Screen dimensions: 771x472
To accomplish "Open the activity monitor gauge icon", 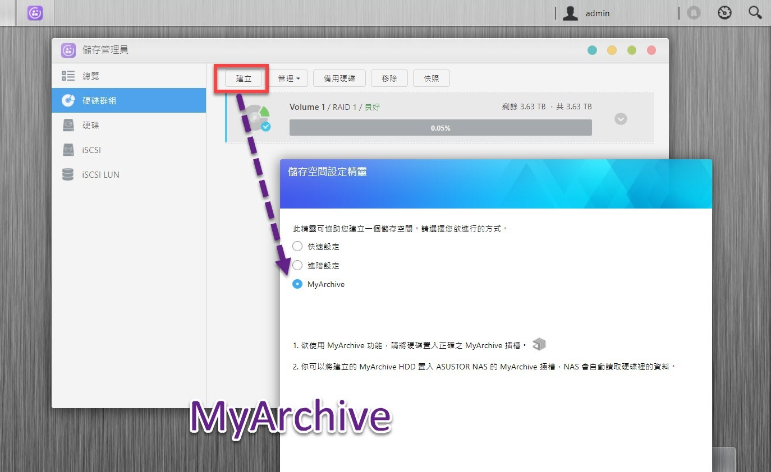I will [x=725, y=13].
